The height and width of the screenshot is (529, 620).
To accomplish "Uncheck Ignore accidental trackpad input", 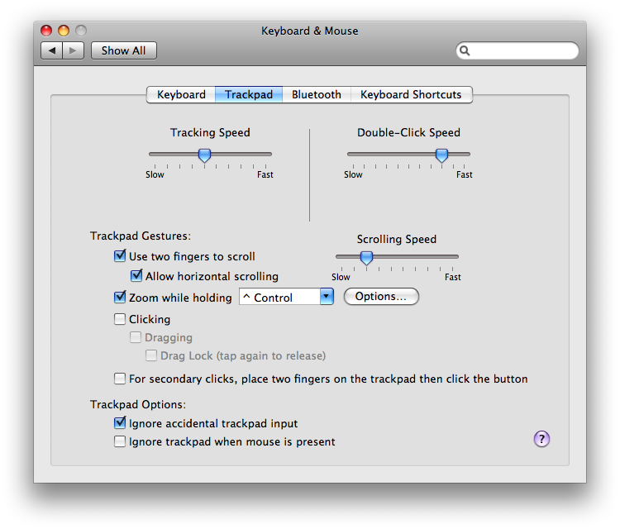I will pos(120,422).
